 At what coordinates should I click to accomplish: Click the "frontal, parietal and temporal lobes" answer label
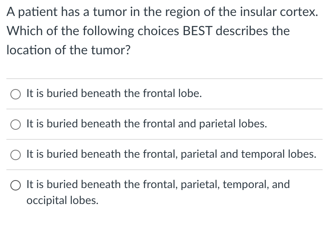pos(171,155)
